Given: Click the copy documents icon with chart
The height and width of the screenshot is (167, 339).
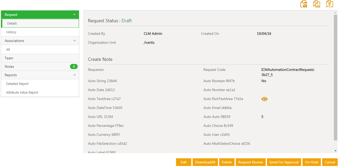Looking at the screenshot, I should (x=317, y=4).
